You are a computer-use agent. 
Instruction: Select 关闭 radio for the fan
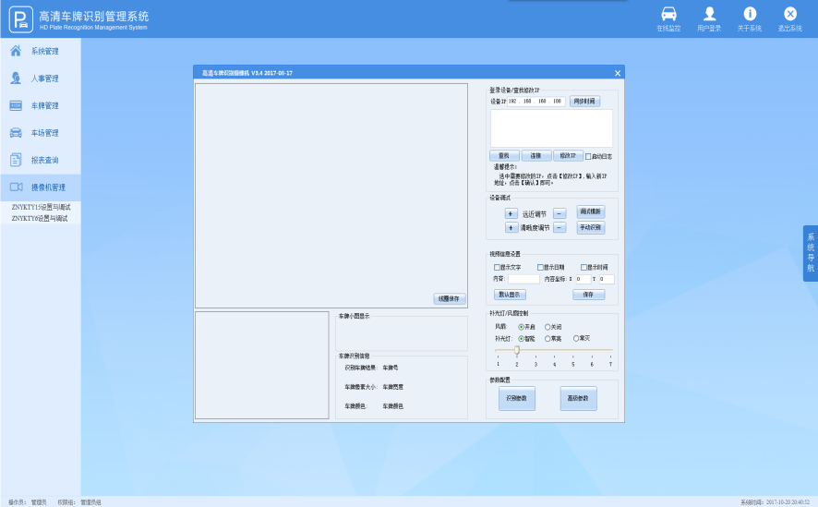[547, 327]
